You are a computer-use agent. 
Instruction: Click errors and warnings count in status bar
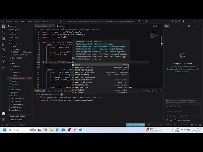click(x=21, y=125)
